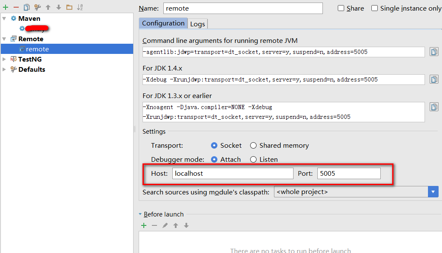Click the move into folder icon
Screen dimensions: 442x253
tap(69, 7)
